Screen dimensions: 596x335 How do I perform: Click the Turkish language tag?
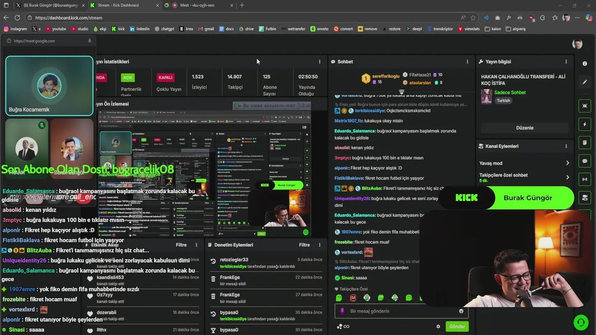(x=503, y=100)
